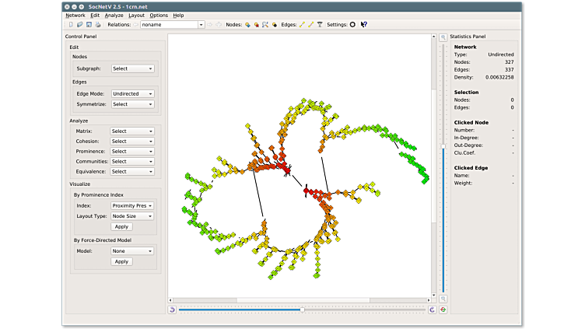Open the Analyze menu
This screenshot has height=329, width=585.
114,15
